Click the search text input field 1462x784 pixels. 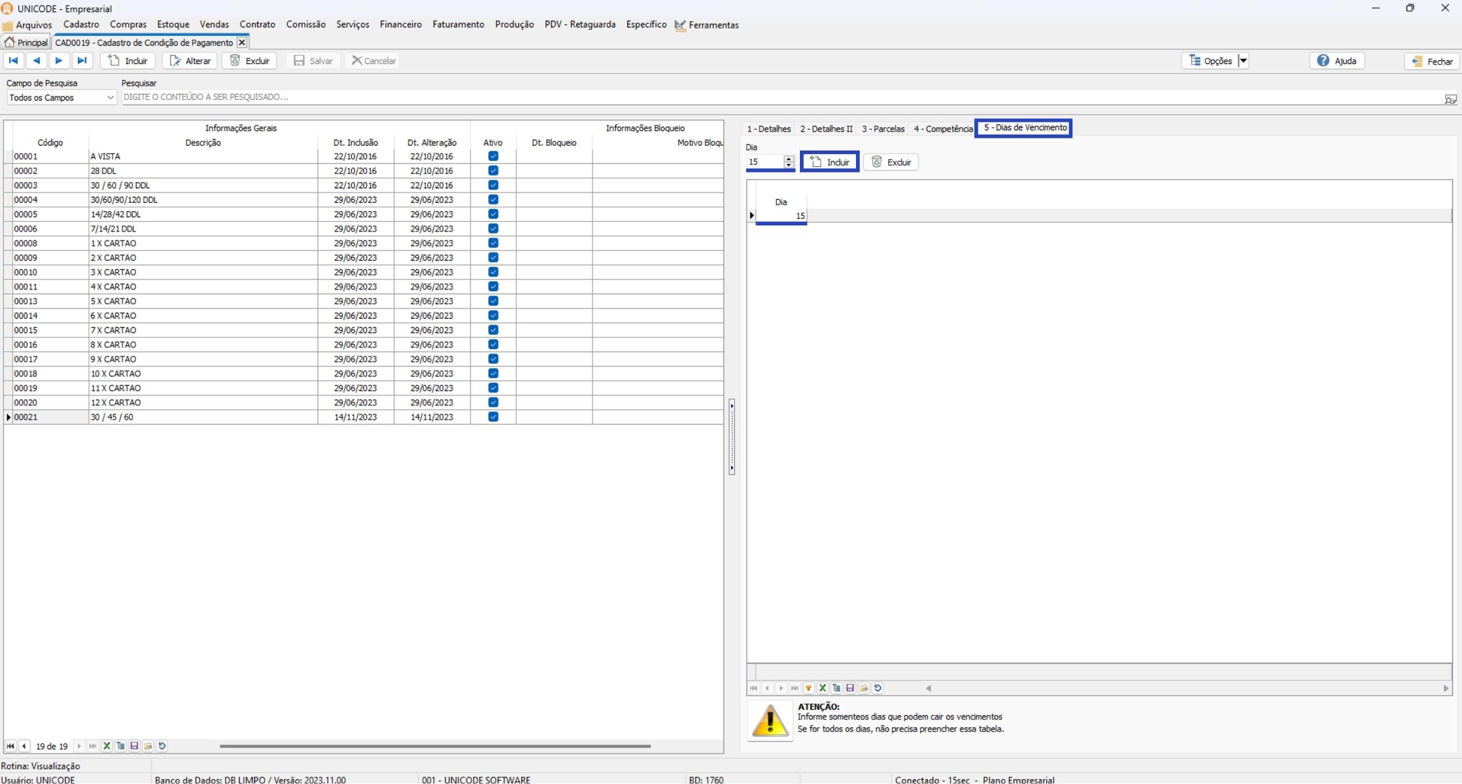pos(732,97)
